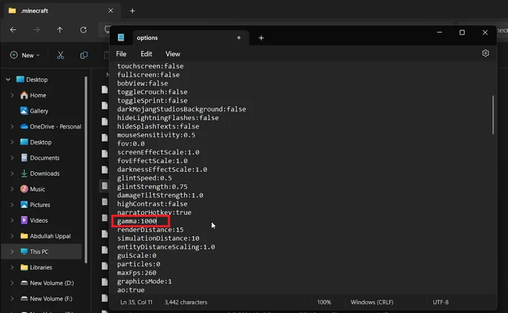
Task: Open a new File Explorer tab
Action: pyautogui.click(x=132, y=11)
